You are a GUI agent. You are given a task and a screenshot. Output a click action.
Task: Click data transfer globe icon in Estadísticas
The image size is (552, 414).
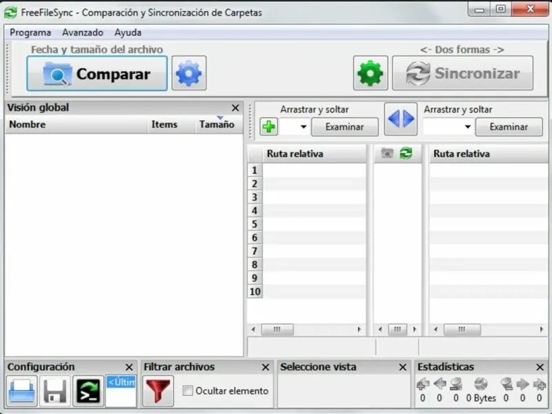coord(481,384)
